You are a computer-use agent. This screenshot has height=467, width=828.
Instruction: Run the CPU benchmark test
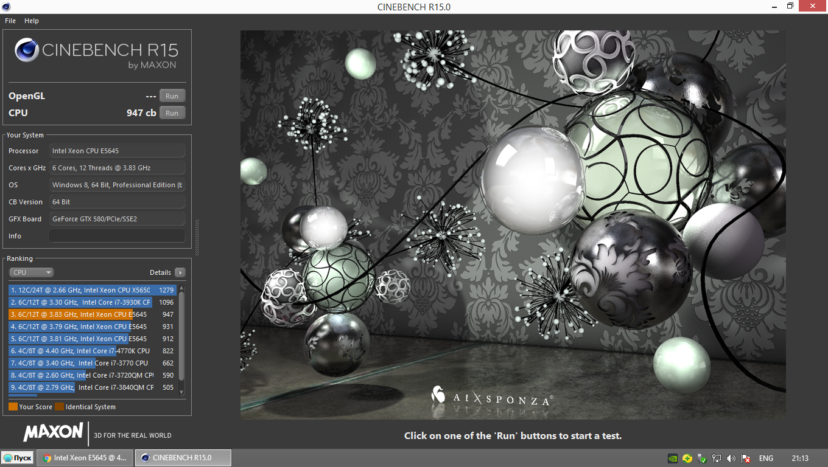[x=172, y=113]
